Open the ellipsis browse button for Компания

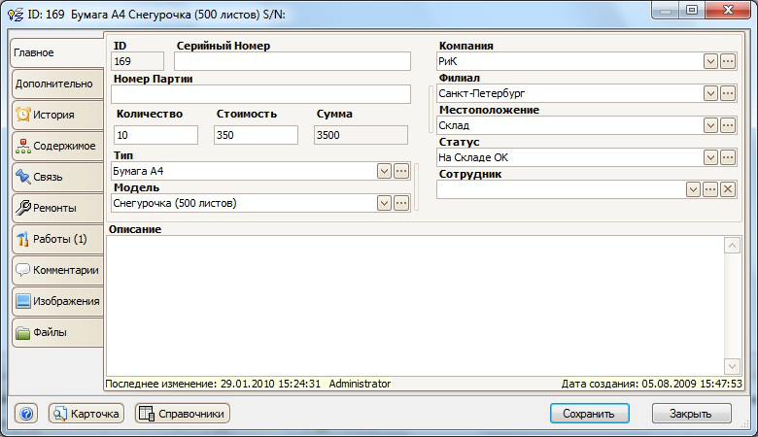click(x=728, y=61)
